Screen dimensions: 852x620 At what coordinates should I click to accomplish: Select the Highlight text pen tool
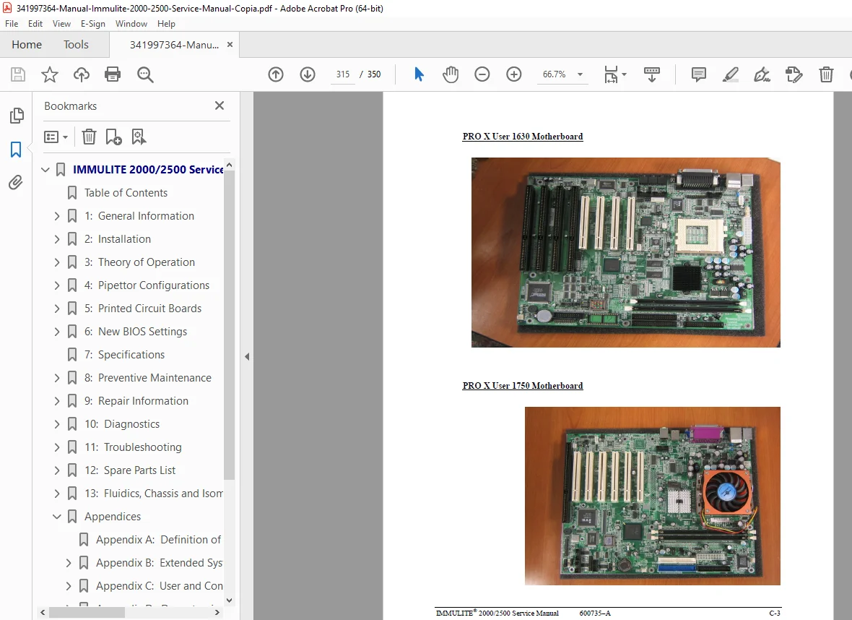point(730,74)
